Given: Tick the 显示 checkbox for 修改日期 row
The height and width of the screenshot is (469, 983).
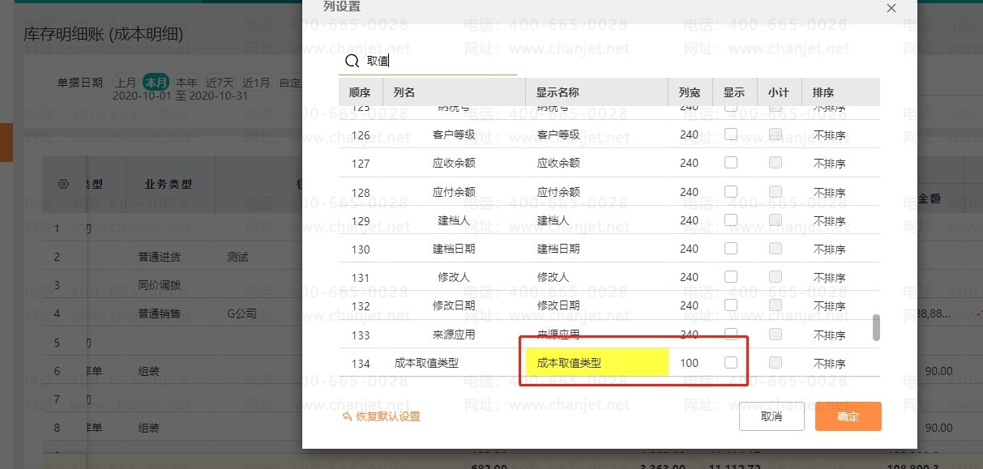Looking at the screenshot, I should point(731,305).
